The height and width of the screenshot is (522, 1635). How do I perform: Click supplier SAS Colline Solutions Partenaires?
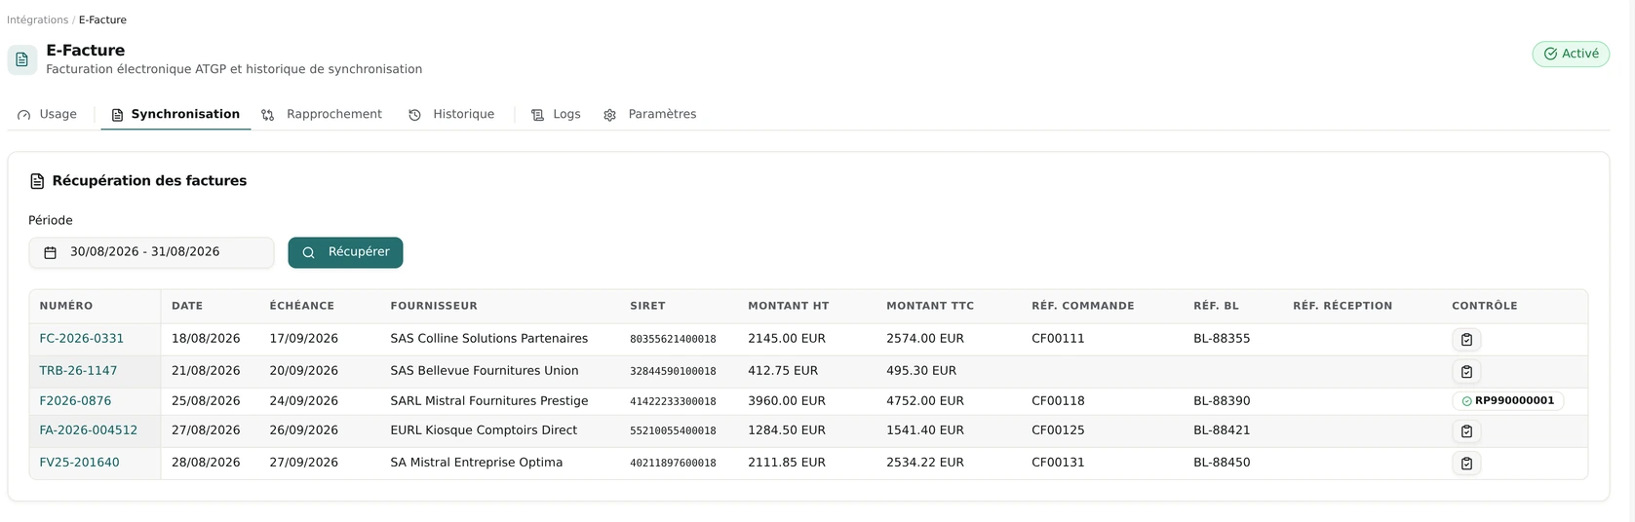coord(488,339)
